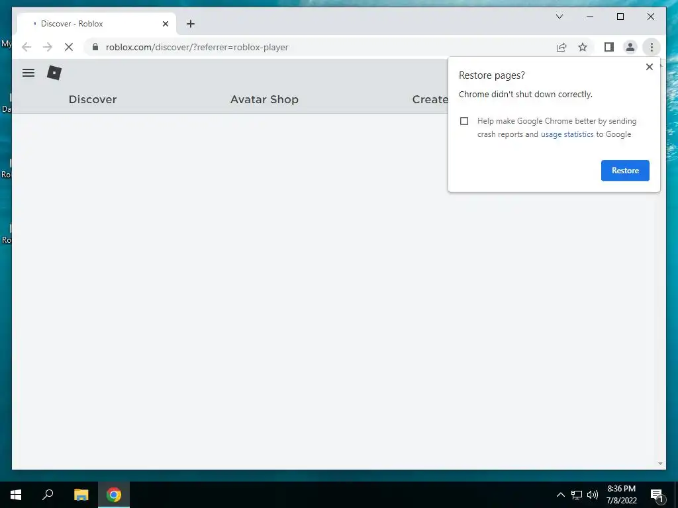678x508 pixels.
Task: Enable sending crash reports checkbox
Action: [x=464, y=121]
